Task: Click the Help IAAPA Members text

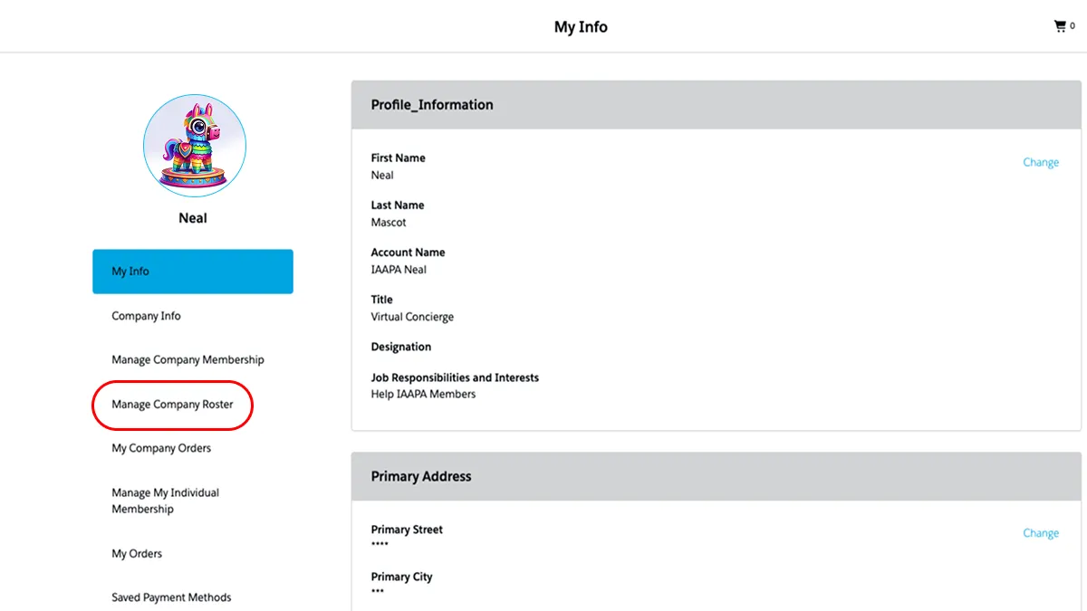Action: point(423,394)
